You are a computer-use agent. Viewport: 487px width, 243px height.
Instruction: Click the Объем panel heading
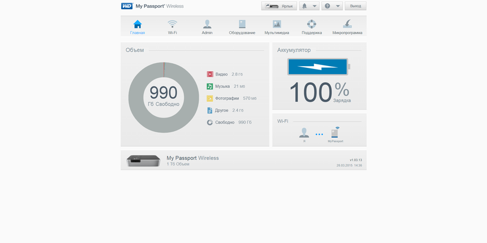[x=135, y=50]
